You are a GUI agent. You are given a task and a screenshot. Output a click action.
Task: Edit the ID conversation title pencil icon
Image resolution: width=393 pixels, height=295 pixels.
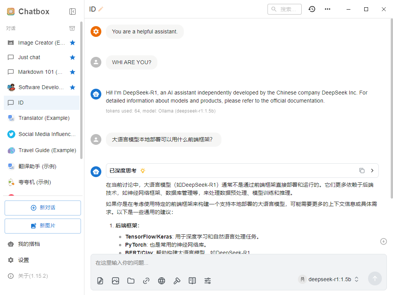pos(101,9)
